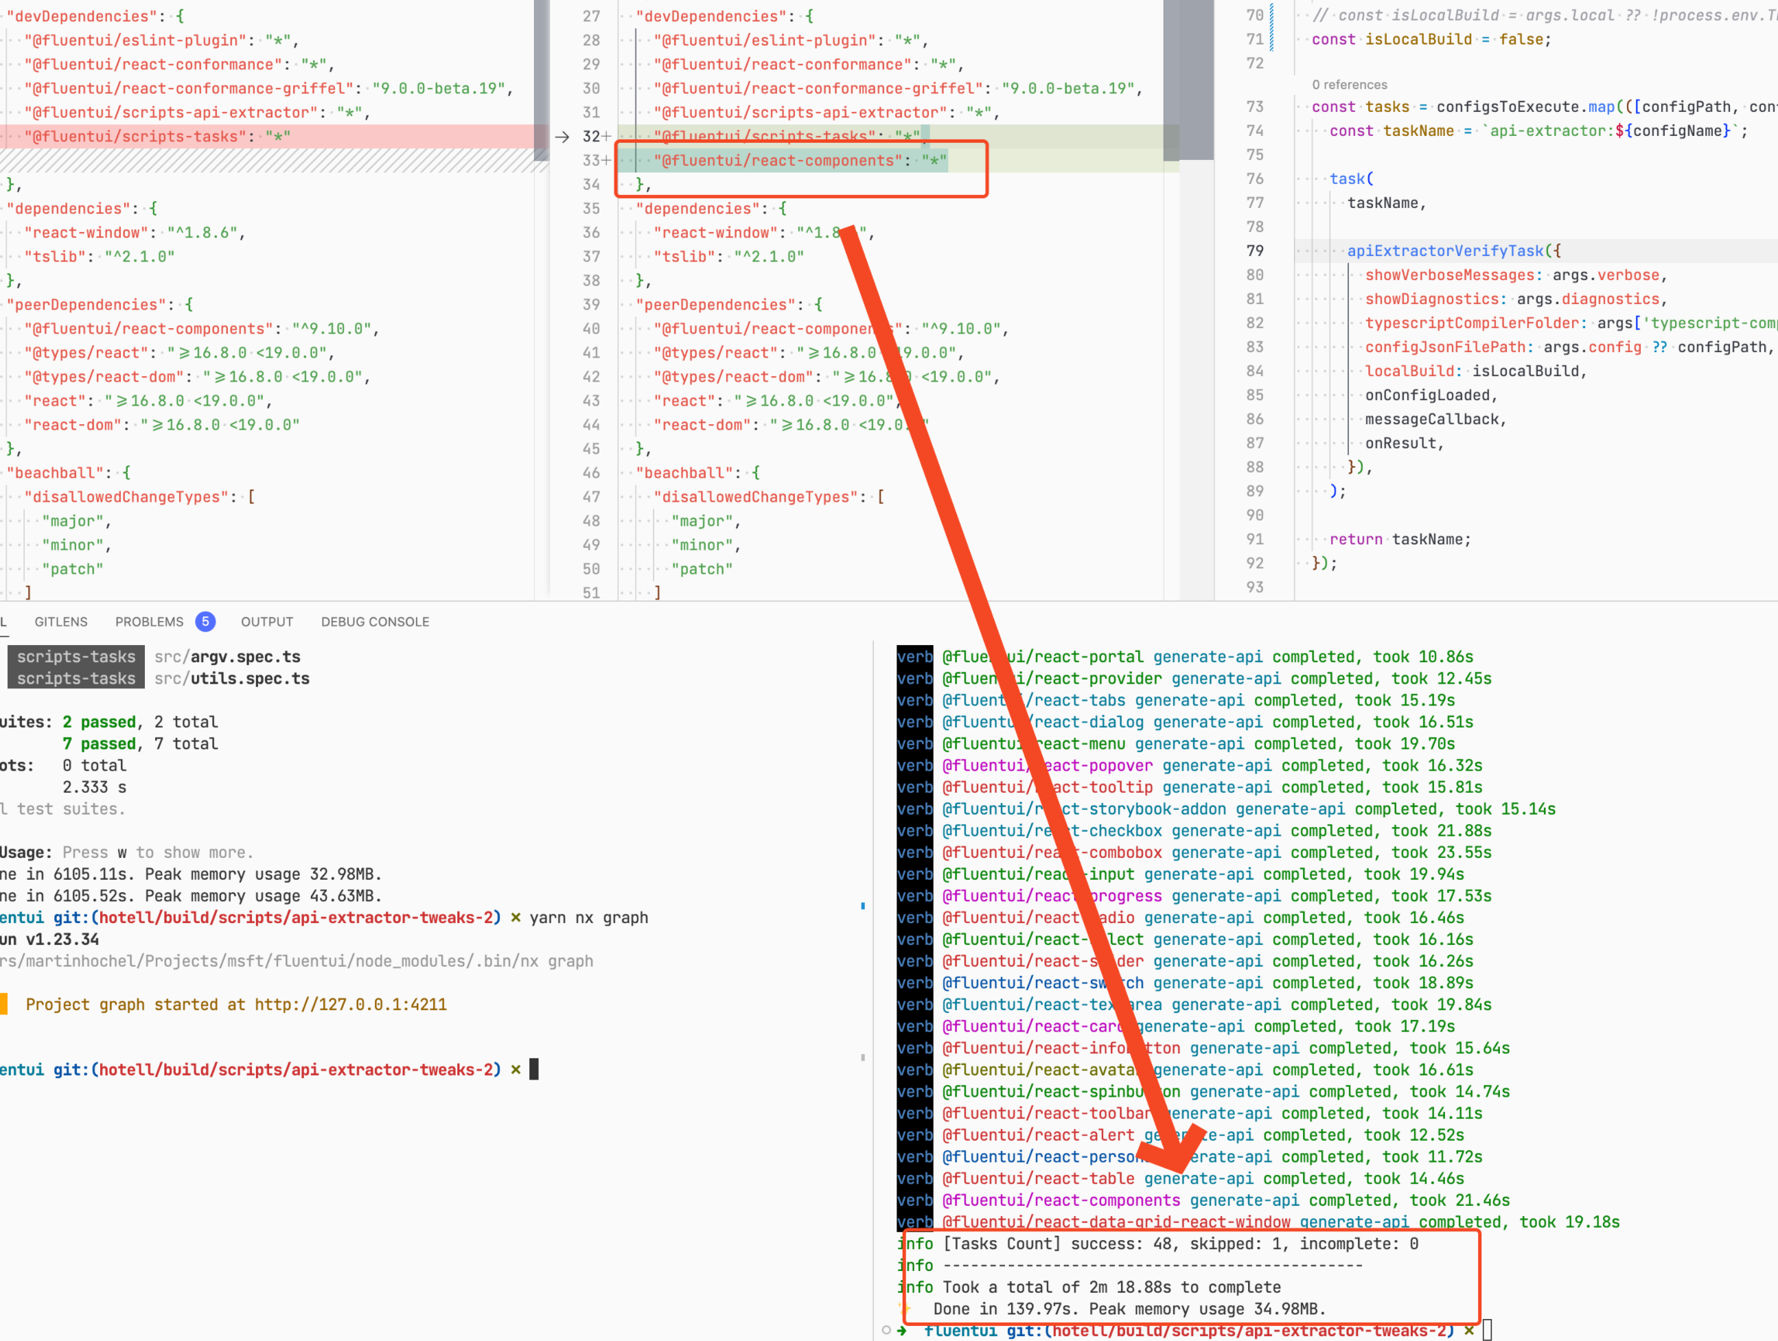This screenshot has width=1778, height=1341.
Task: Click 'tslib' on line 37
Action: coord(684,257)
